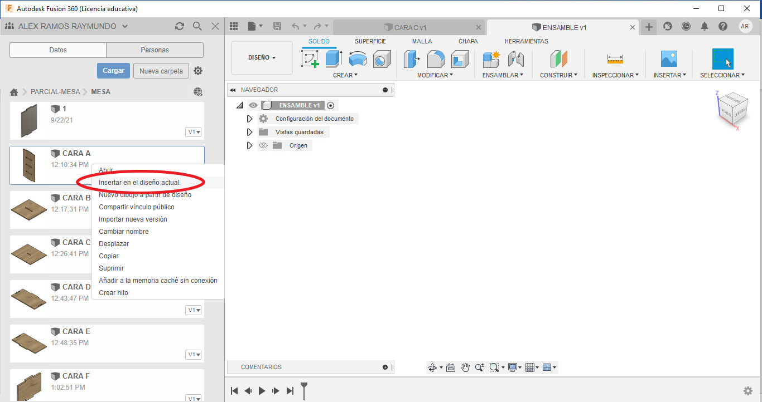
Task: Switch to the Datos tab
Action: coord(58,50)
